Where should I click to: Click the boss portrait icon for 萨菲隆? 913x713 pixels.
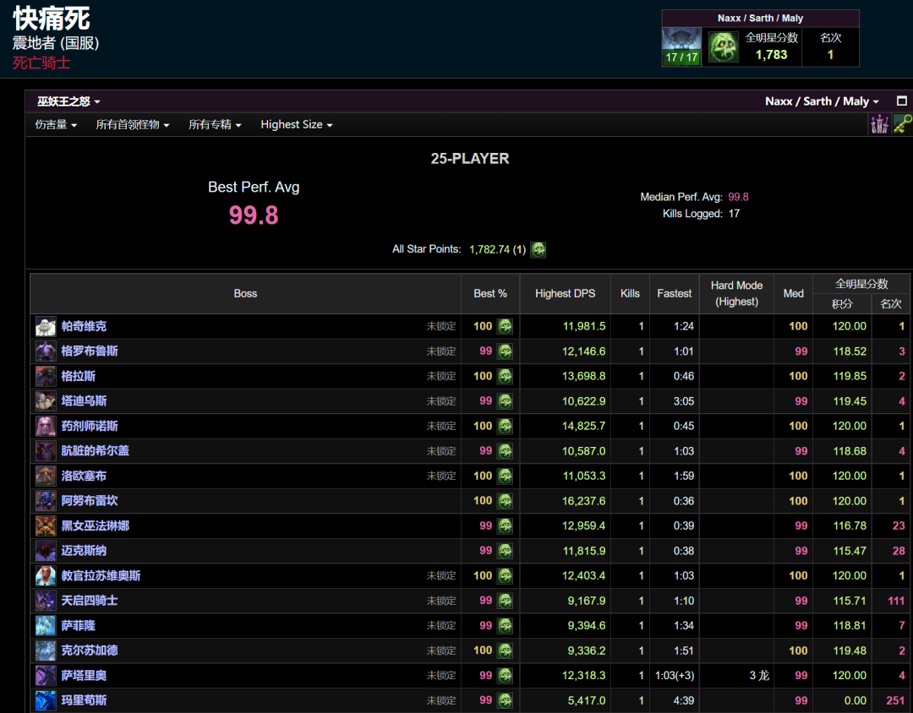point(46,625)
